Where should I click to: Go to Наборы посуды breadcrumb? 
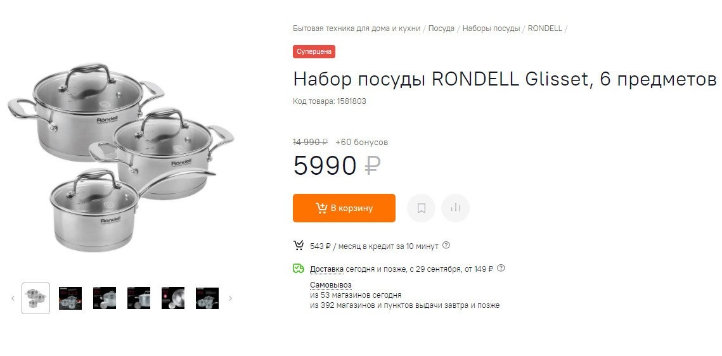(x=491, y=29)
